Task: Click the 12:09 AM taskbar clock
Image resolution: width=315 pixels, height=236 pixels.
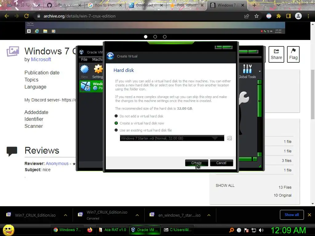Action: pyautogui.click(x=288, y=230)
